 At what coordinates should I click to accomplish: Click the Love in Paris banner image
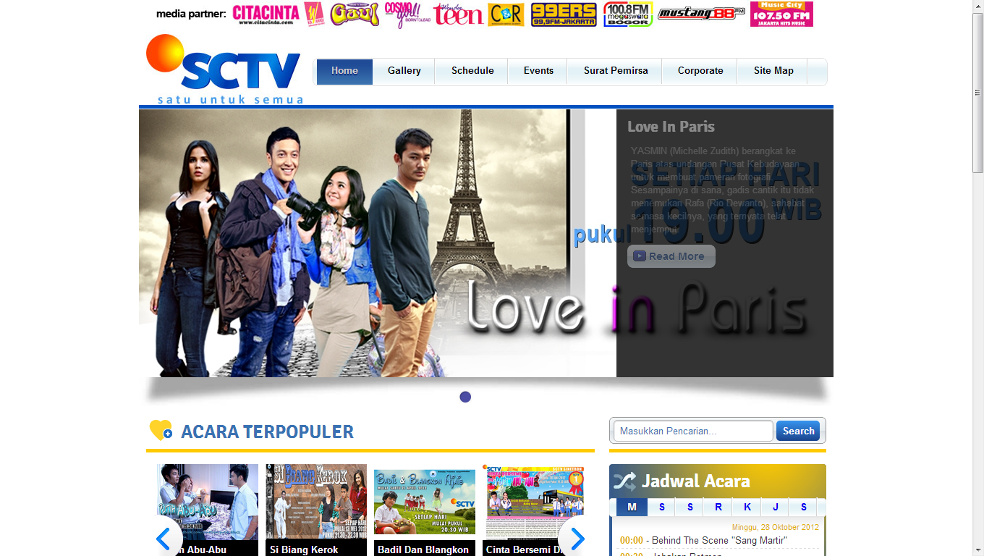click(378, 243)
